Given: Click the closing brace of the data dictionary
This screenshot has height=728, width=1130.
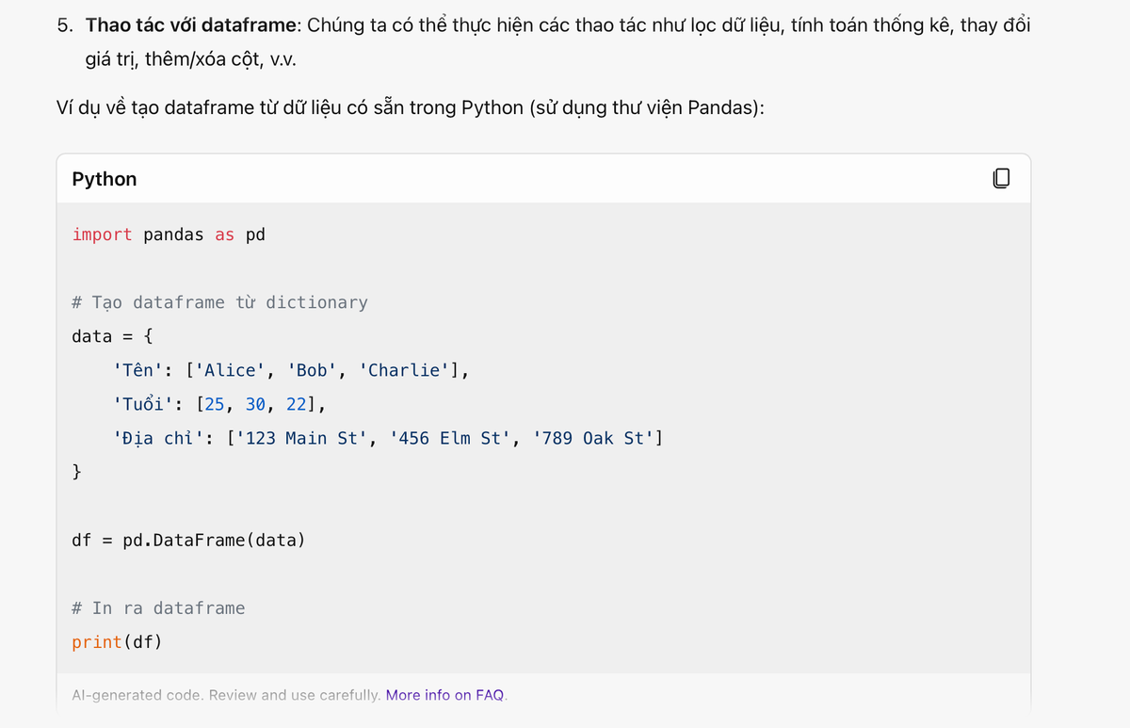Looking at the screenshot, I should point(77,472).
